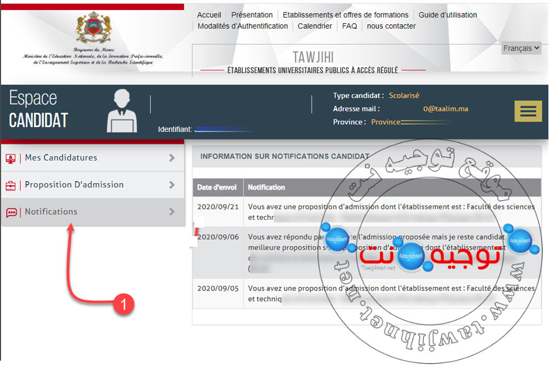Select Notifications sidebar item
Image resolution: width=550 pixels, height=367 pixels.
(93, 212)
